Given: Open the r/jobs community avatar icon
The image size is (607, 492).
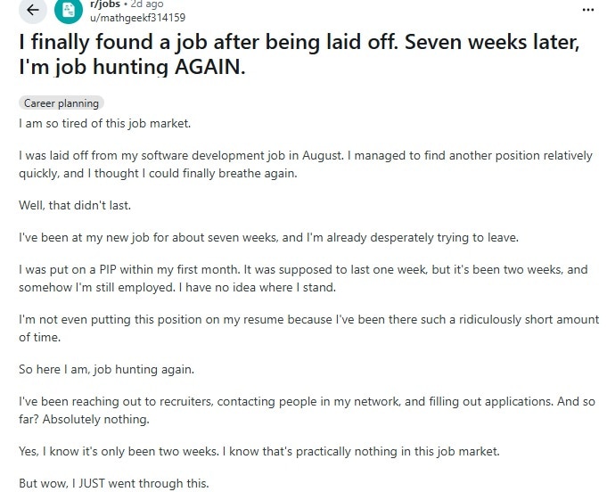Looking at the screenshot, I should point(69,10).
